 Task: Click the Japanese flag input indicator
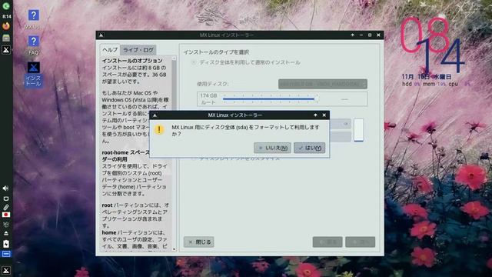tap(6, 215)
